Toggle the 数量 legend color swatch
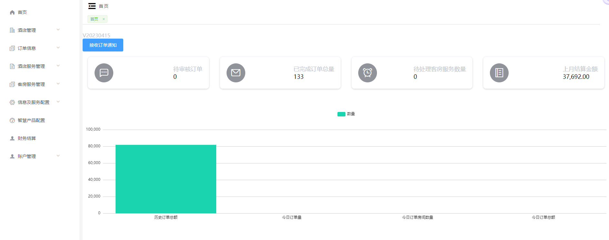 tap(341, 114)
